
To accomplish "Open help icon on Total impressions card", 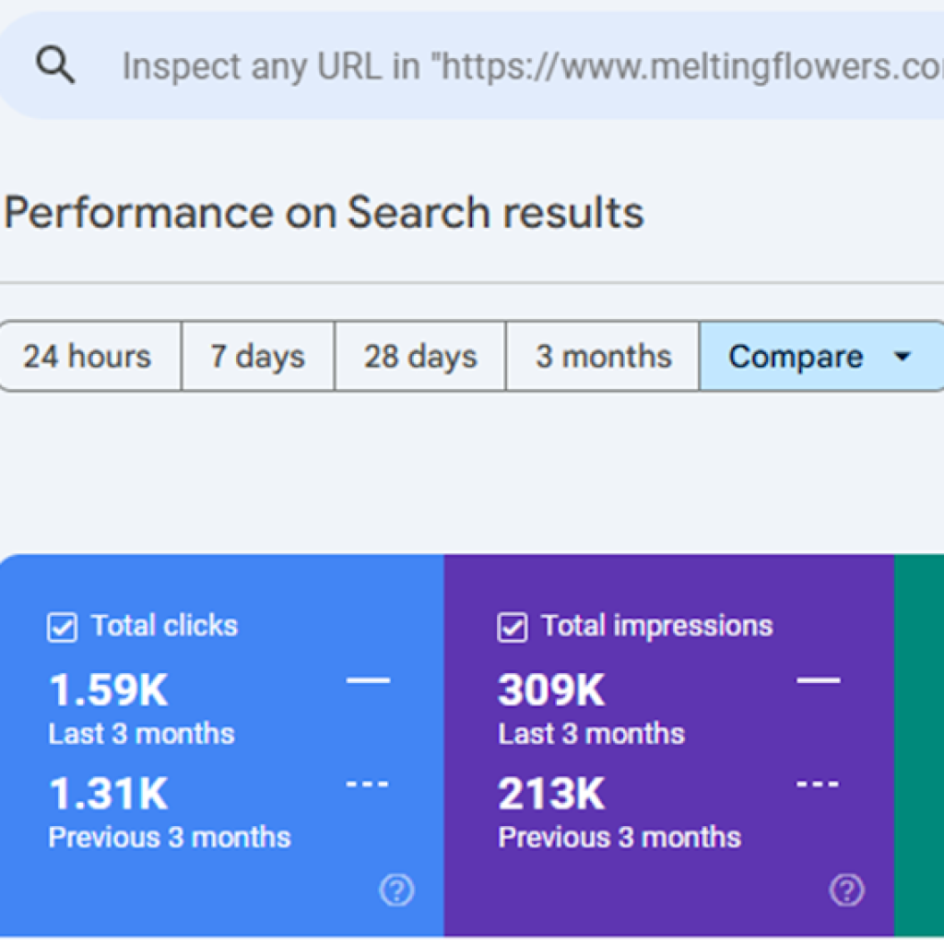I will point(847,891).
